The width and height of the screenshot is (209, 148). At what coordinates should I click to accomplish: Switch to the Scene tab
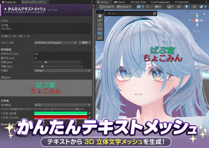[102, 2]
